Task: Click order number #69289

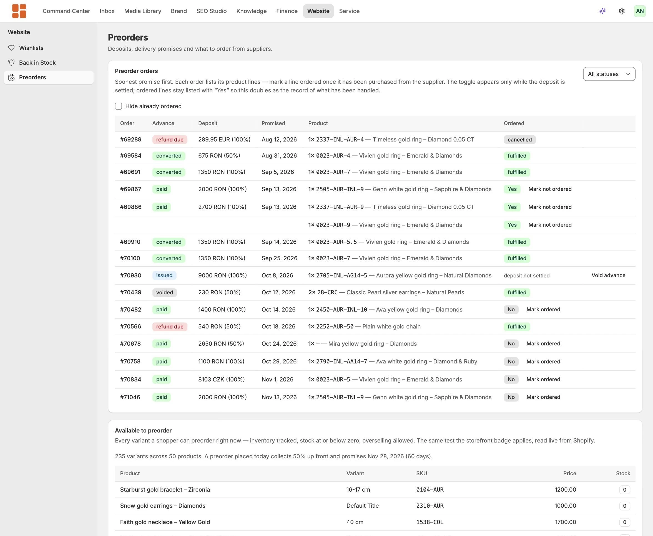Action: pos(131,140)
